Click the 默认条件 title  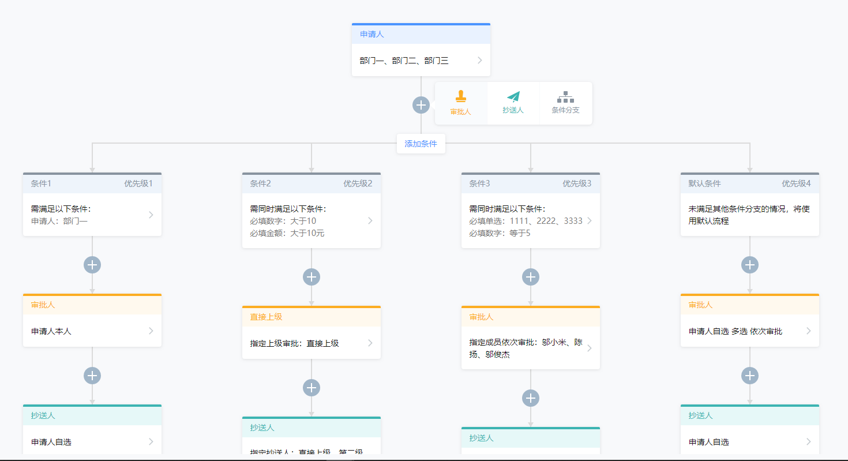pyautogui.click(x=704, y=183)
